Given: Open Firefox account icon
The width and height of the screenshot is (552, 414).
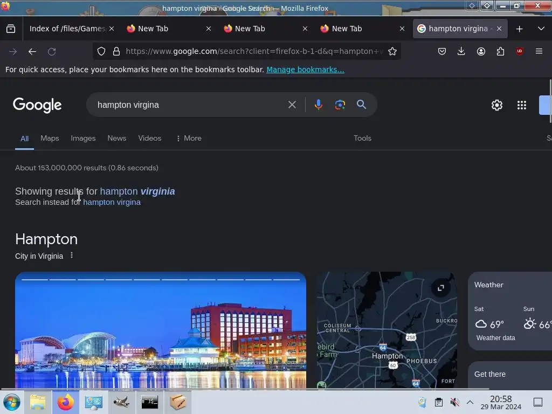Looking at the screenshot, I should click(x=481, y=51).
